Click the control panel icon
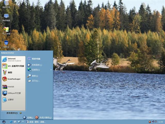Screen dimensions: 165x124 (29, 65)
